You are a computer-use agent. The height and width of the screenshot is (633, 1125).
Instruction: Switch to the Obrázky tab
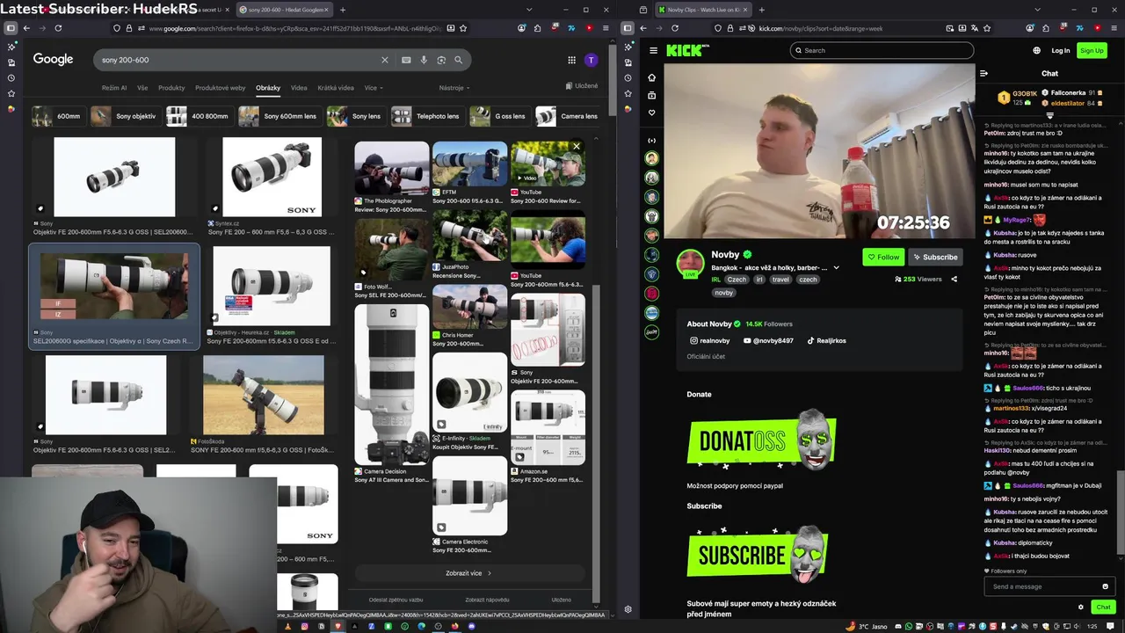(268, 88)
